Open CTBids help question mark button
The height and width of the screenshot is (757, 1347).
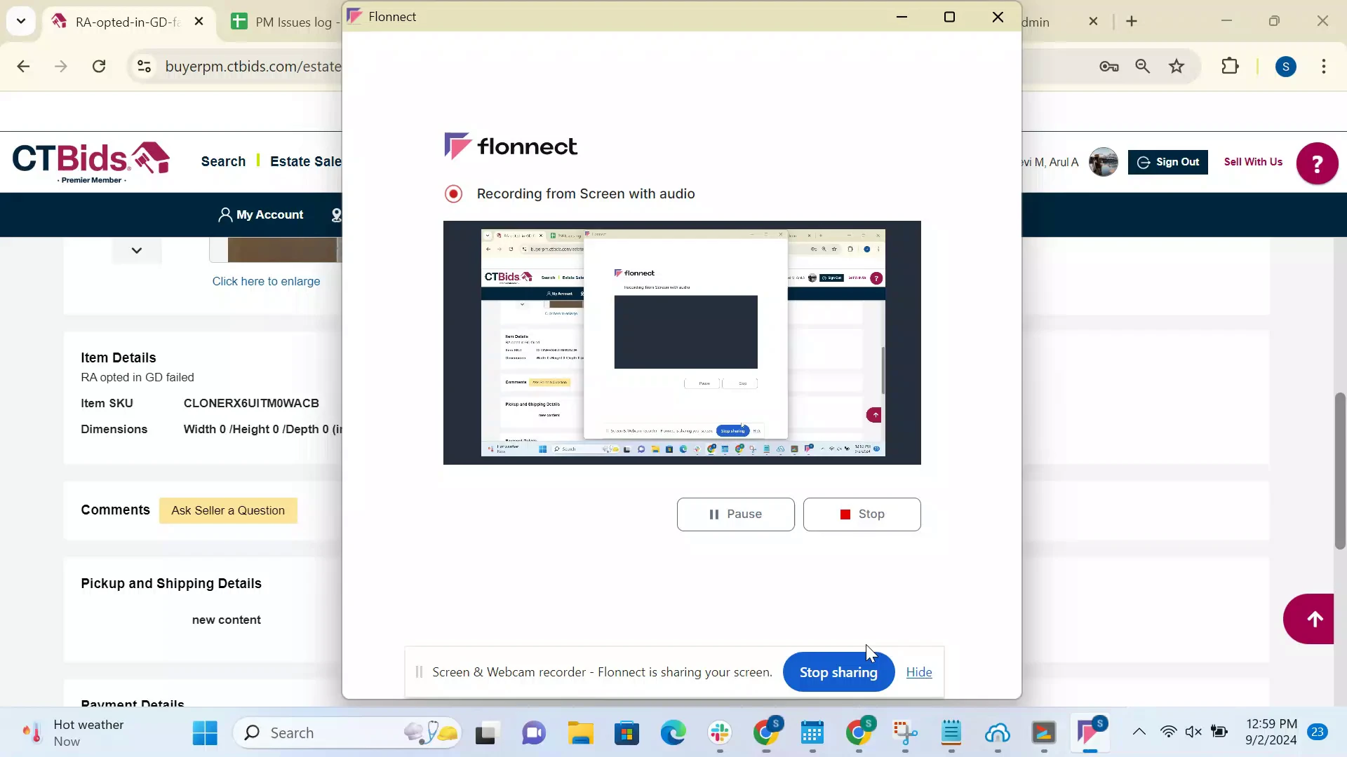pos(1317,163)
